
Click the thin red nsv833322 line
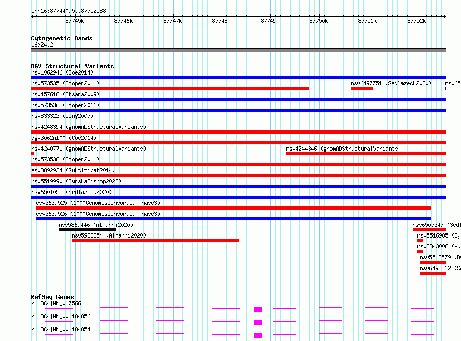238,121
